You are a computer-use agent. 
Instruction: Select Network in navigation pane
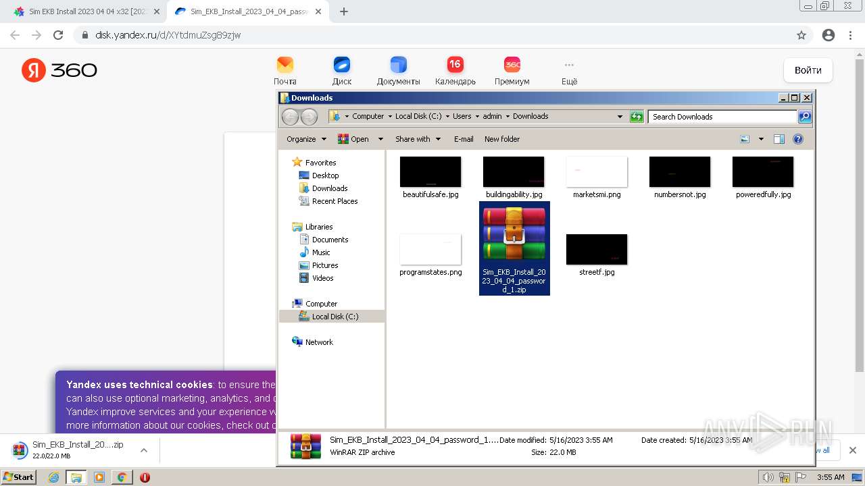(x=313, y=342)
